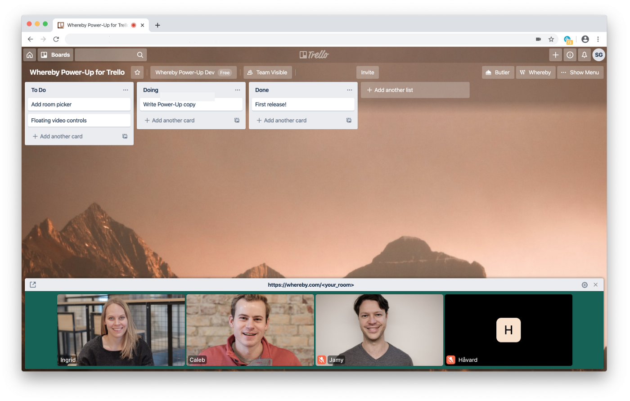Image resolution: width=630 pixels, height=401 pixels.
Task: Open the Add room picker card
Action: coord(79,104)
